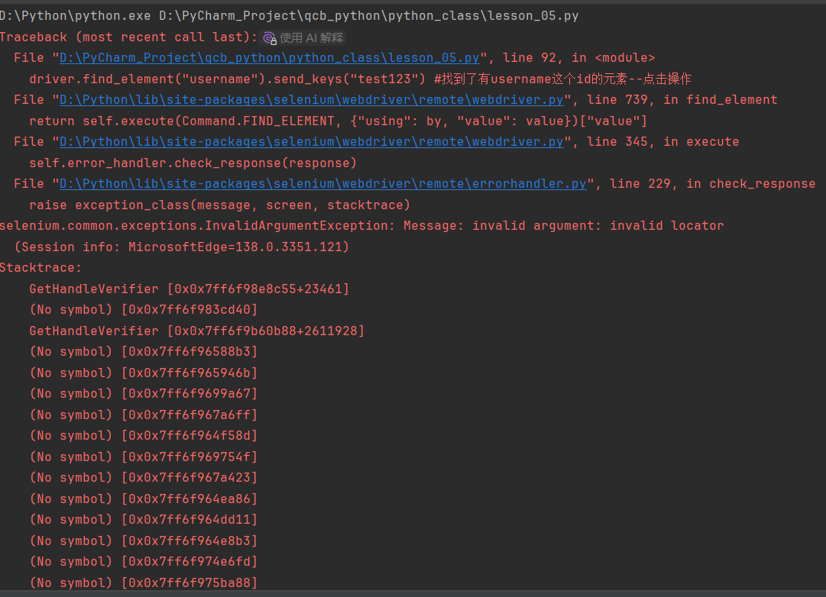Click the No symbol 0x7ff6f964e8b3 line
Image resolution: width=826 pixels, height=597 pixels.
coord(144,541)
